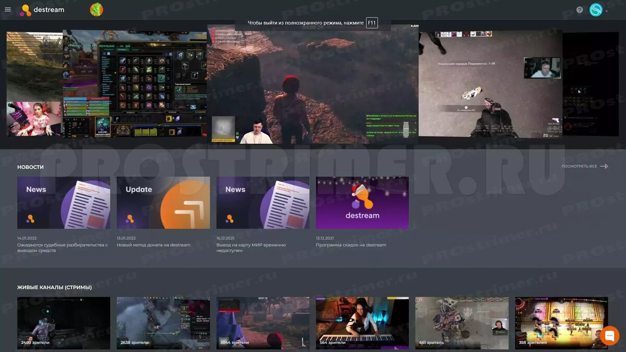Open the user profile avatar

pyautogui.click(x=596, y=10)
